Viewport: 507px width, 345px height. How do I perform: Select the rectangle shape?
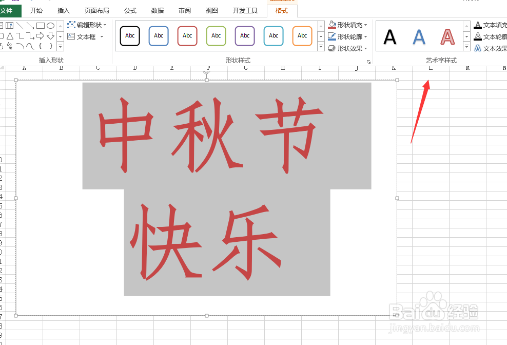tap(41, 26)
